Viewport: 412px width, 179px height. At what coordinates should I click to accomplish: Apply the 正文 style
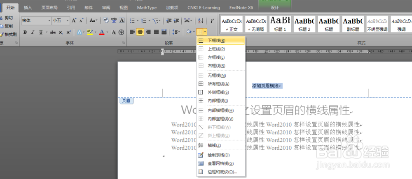point(231,24)
